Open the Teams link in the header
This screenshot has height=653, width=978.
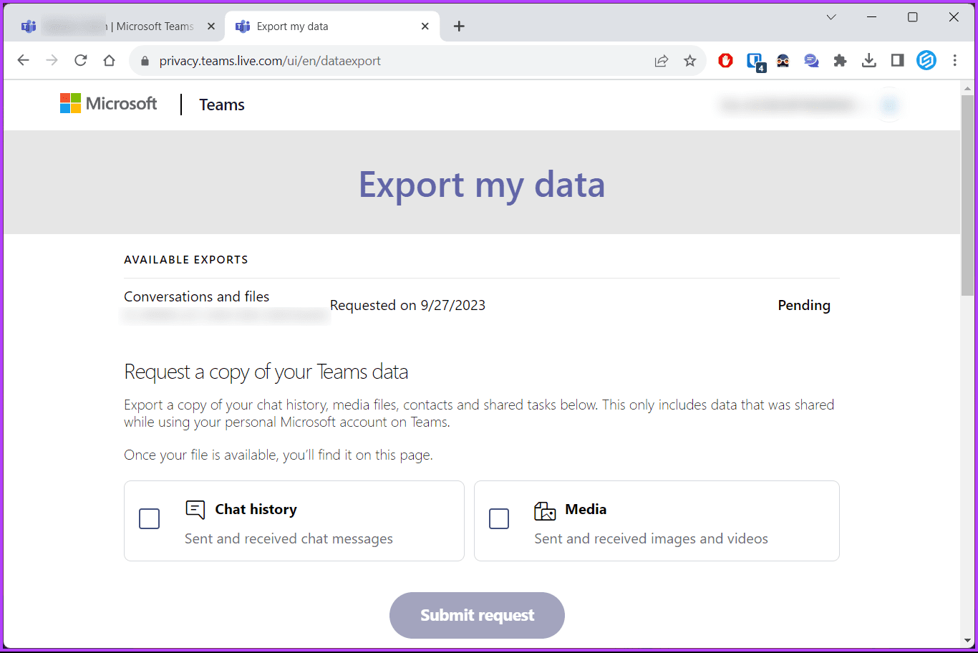click(x=221, y=105)
